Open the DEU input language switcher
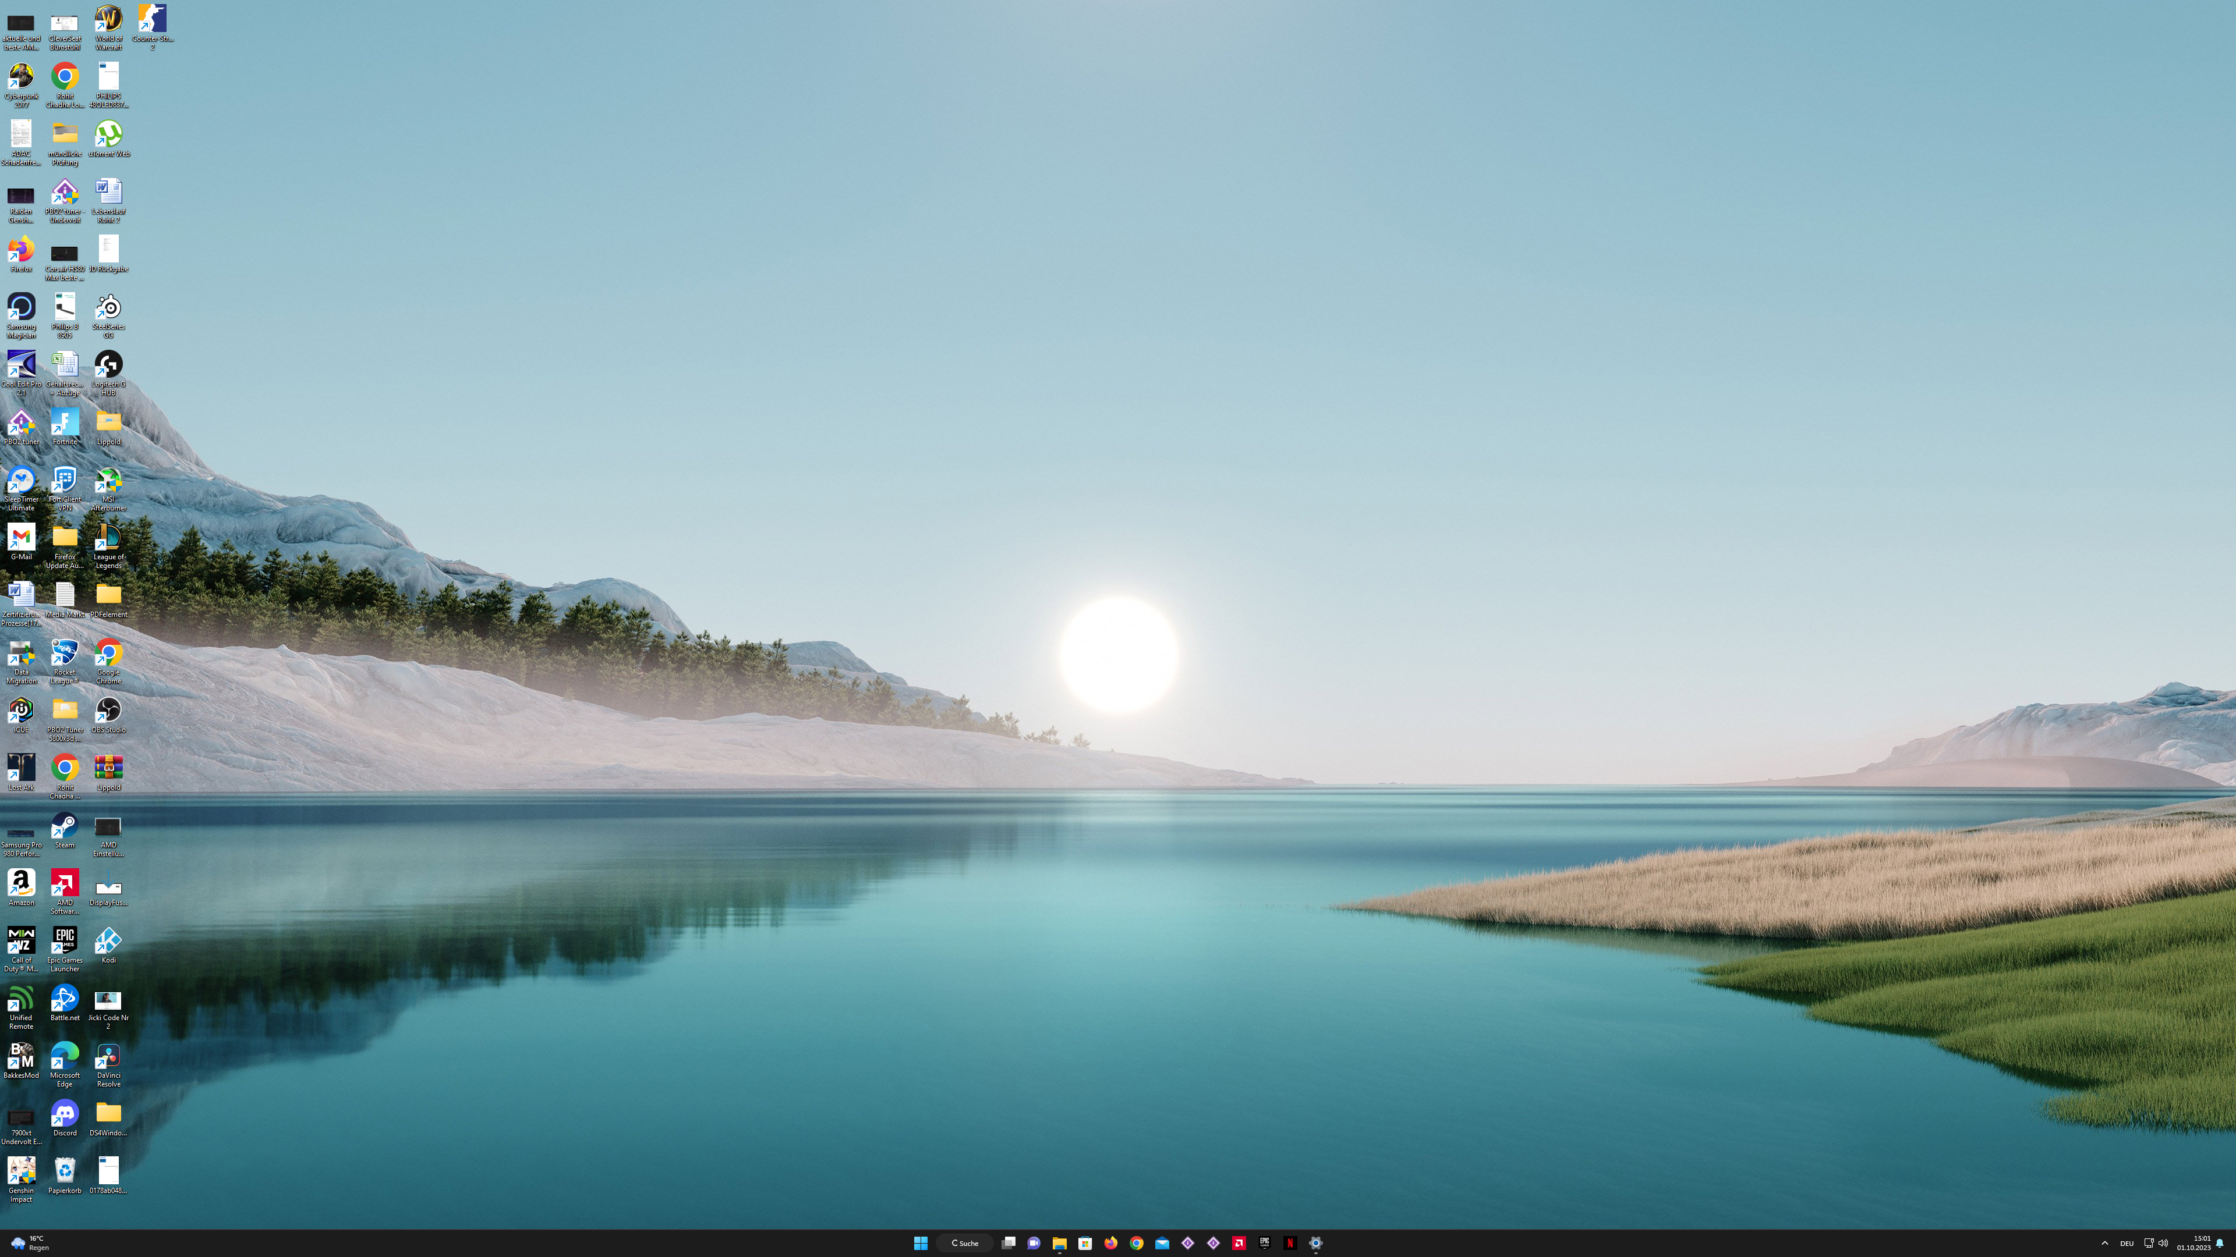 2127,1243
